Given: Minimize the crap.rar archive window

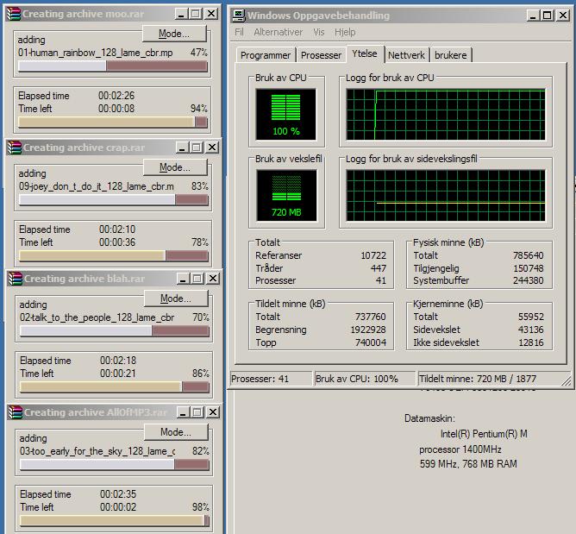Looking at the screenshot, I should (x=182, y=148).
